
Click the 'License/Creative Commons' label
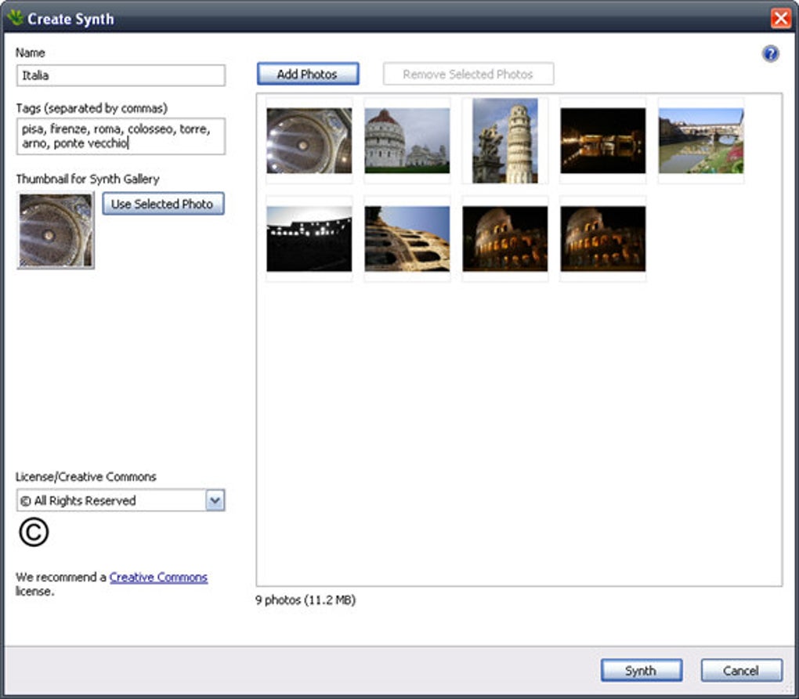85,476
